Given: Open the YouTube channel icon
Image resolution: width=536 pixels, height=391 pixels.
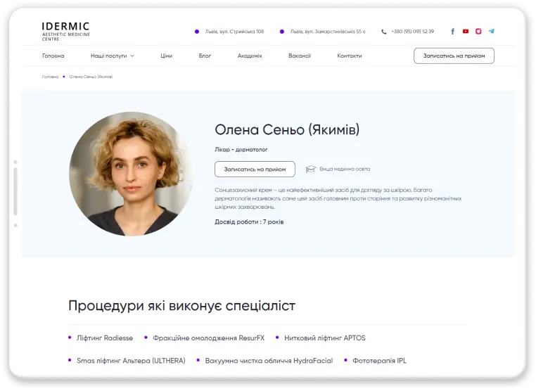Looking at the screenshot, I should pyautogui.click(x=466, y=32).
